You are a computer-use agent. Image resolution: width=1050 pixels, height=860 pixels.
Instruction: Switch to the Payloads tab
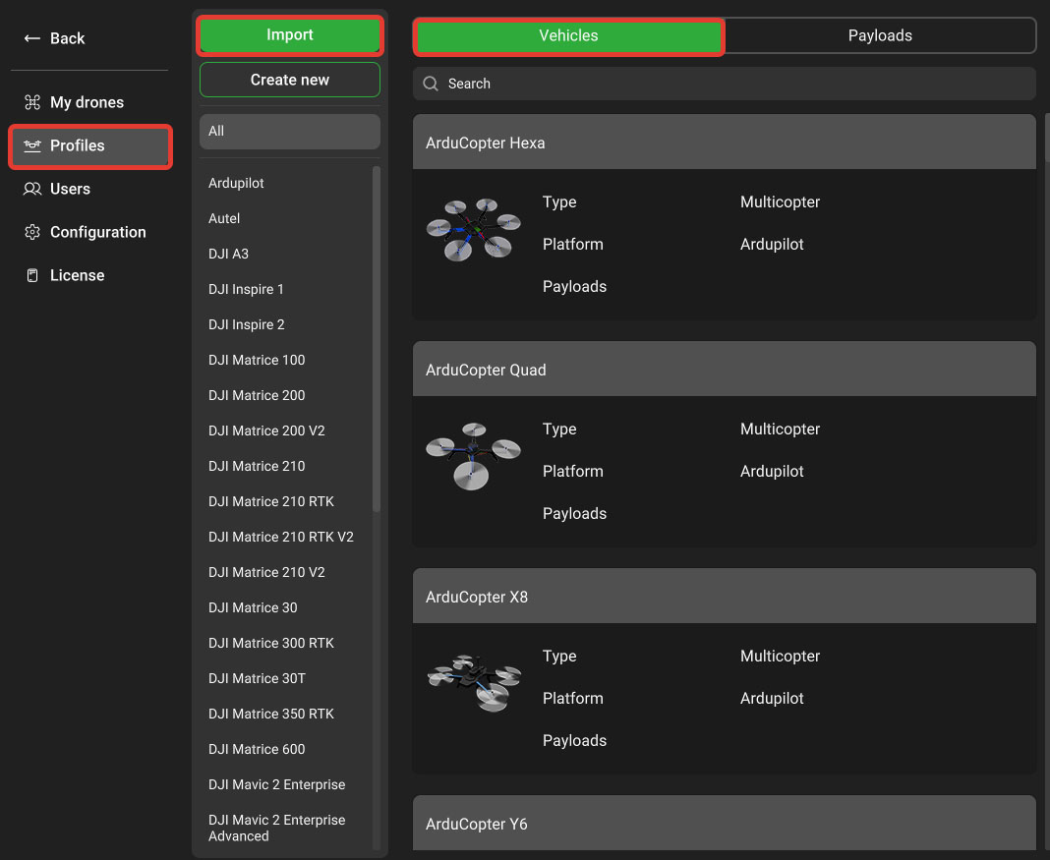(880, 35)
